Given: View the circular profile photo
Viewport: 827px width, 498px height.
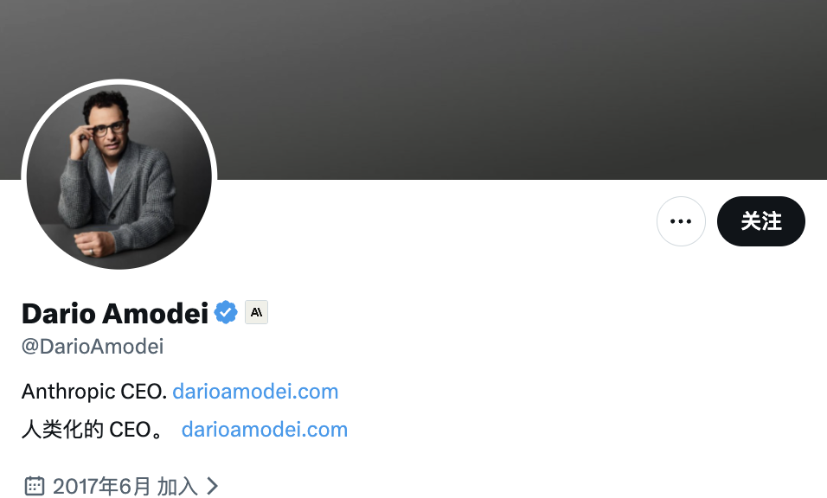Looking at the screenshot, I should point(119,177).
